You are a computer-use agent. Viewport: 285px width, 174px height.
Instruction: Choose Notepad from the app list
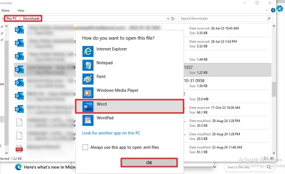click(x=130, y=65)
